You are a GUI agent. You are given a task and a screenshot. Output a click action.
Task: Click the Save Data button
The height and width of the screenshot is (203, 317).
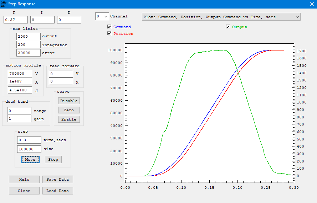57,180
